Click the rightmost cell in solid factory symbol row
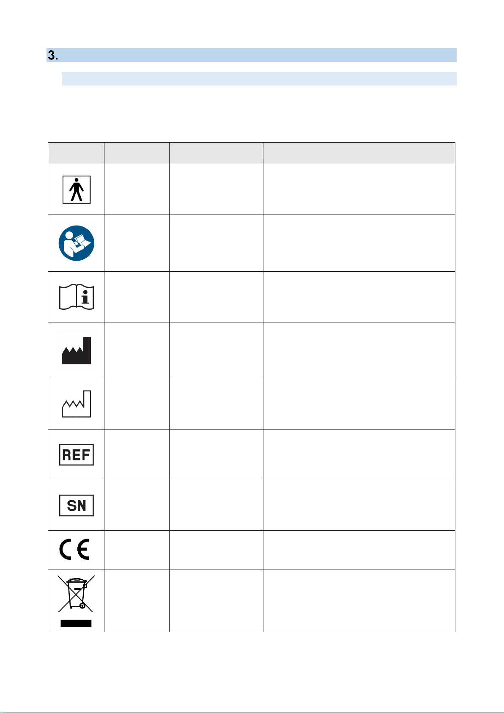The height and width of the screenshot is (713, 504). click(359, 350)
